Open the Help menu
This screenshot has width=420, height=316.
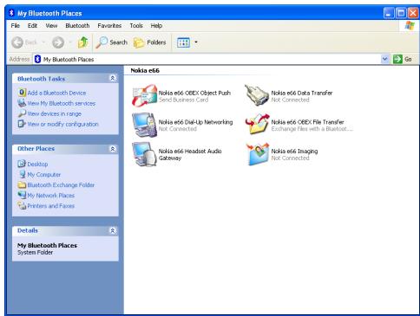click(x=156, y=26)
